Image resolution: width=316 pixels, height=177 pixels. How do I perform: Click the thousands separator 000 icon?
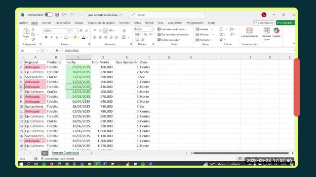point(151,34)
